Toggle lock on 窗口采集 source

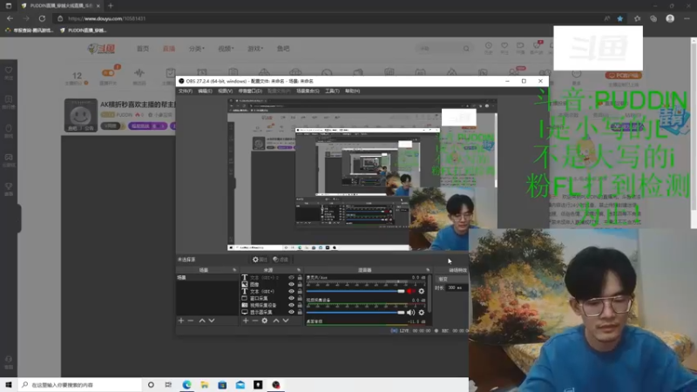click(x=300, y=298)
